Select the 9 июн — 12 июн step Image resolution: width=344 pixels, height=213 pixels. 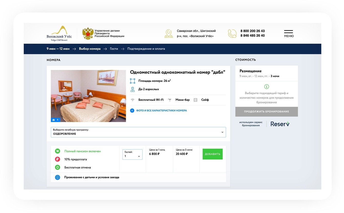(58, 49)
